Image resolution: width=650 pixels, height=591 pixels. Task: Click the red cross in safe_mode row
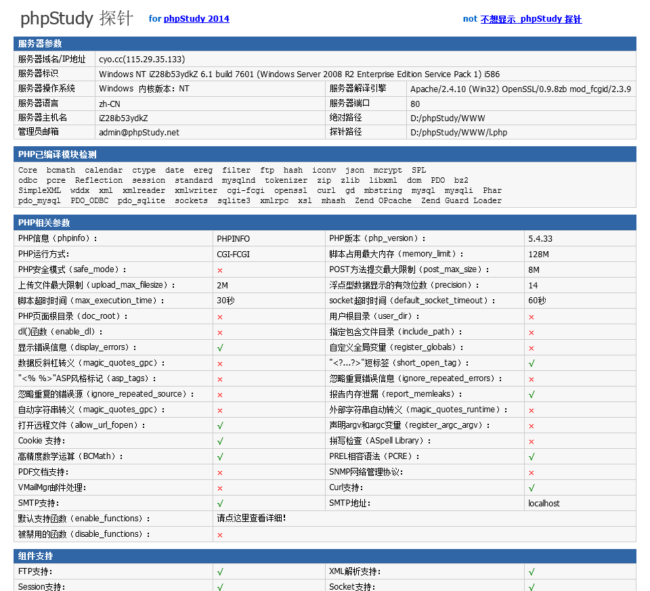pyautogui.click(x=220, y=270)
